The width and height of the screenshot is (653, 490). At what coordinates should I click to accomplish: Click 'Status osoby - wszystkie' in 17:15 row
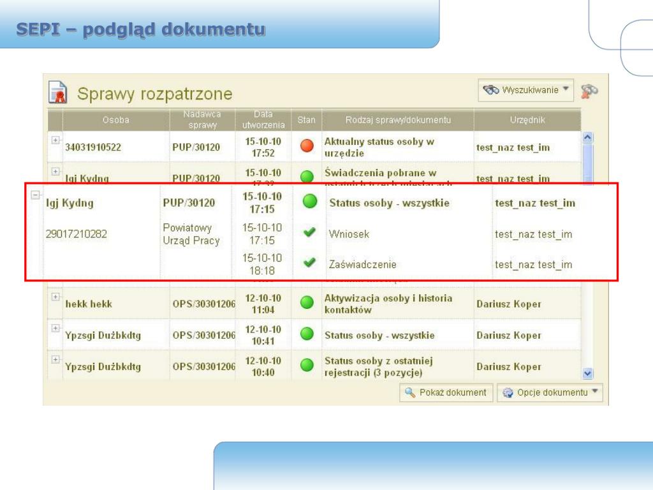click(390, 203)
